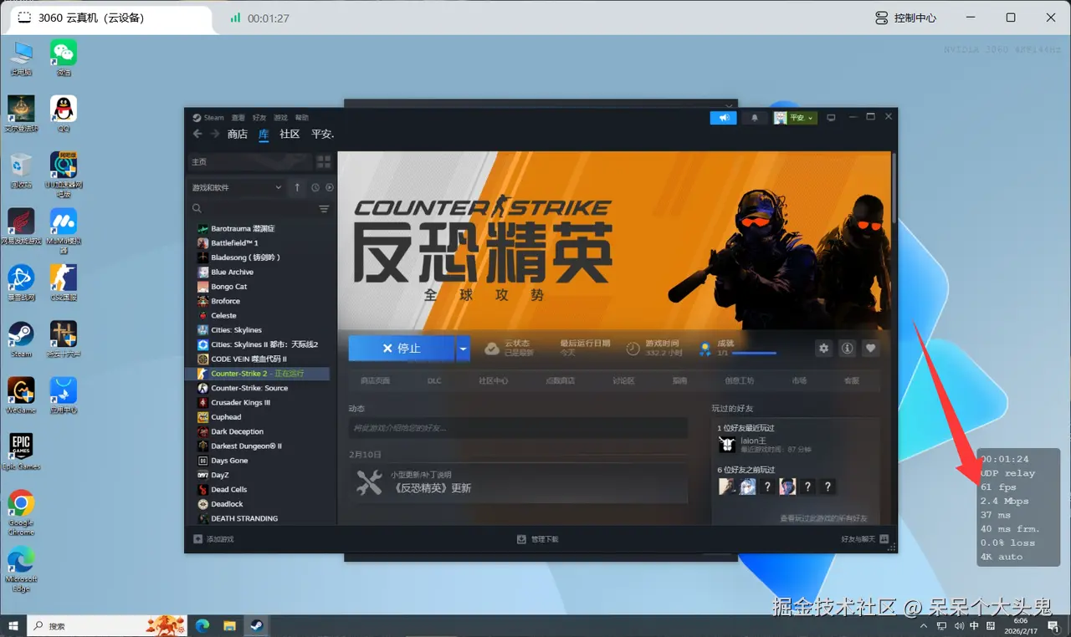The image size is (1071, 637).
Task: Sort library by recent activity clock icon
Action: click(x=315, y=188)
